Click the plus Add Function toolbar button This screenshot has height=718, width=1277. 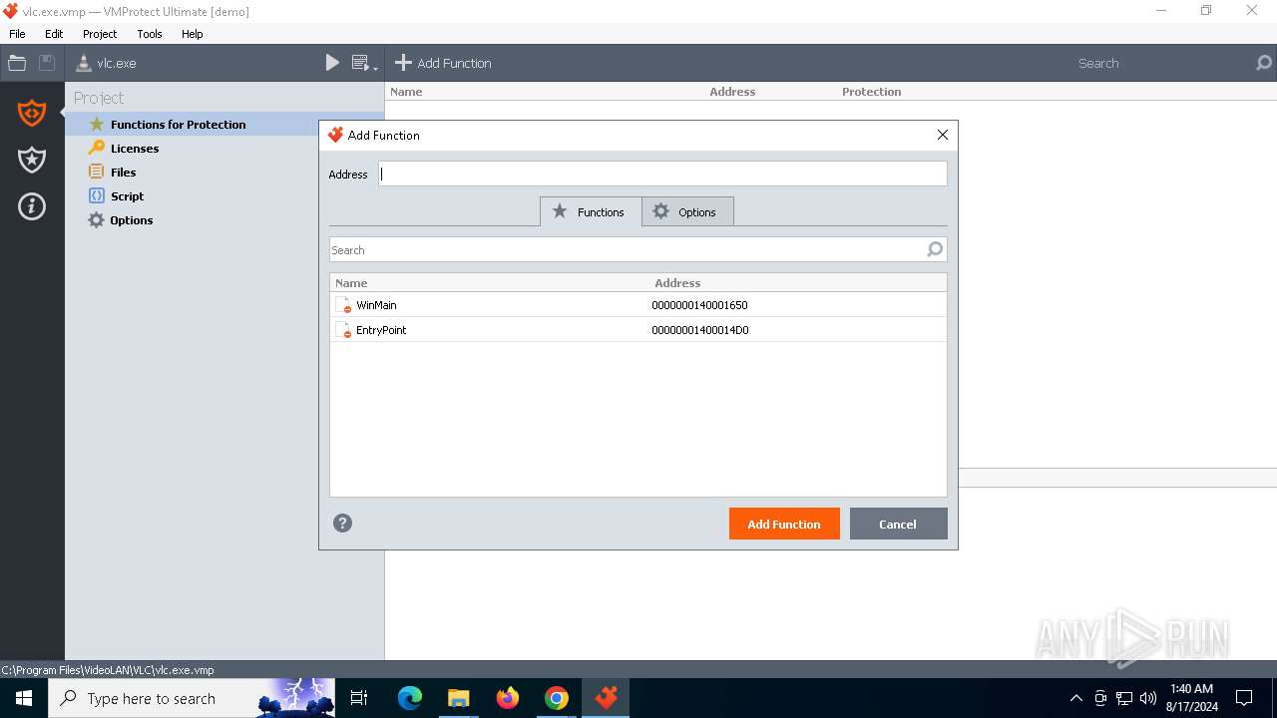(443, 63)
